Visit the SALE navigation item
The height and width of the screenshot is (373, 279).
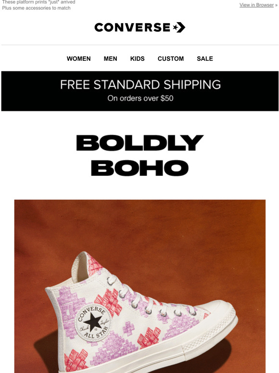205,58
